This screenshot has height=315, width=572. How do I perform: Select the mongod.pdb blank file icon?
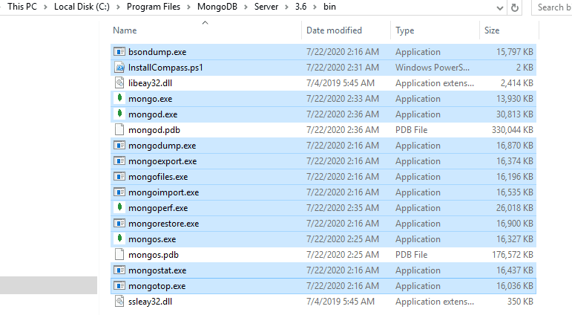119,130
